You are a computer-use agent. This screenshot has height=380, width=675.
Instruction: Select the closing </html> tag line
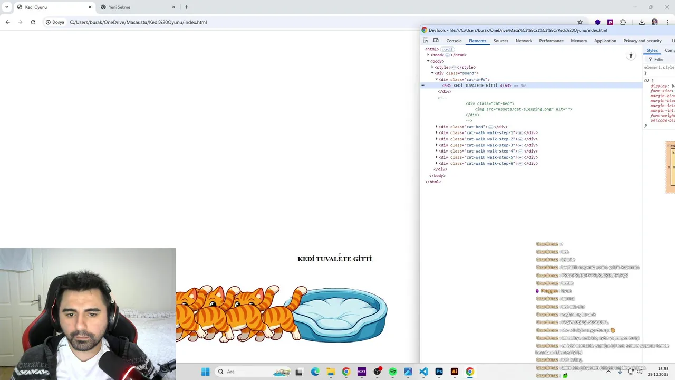click(433, 182)
